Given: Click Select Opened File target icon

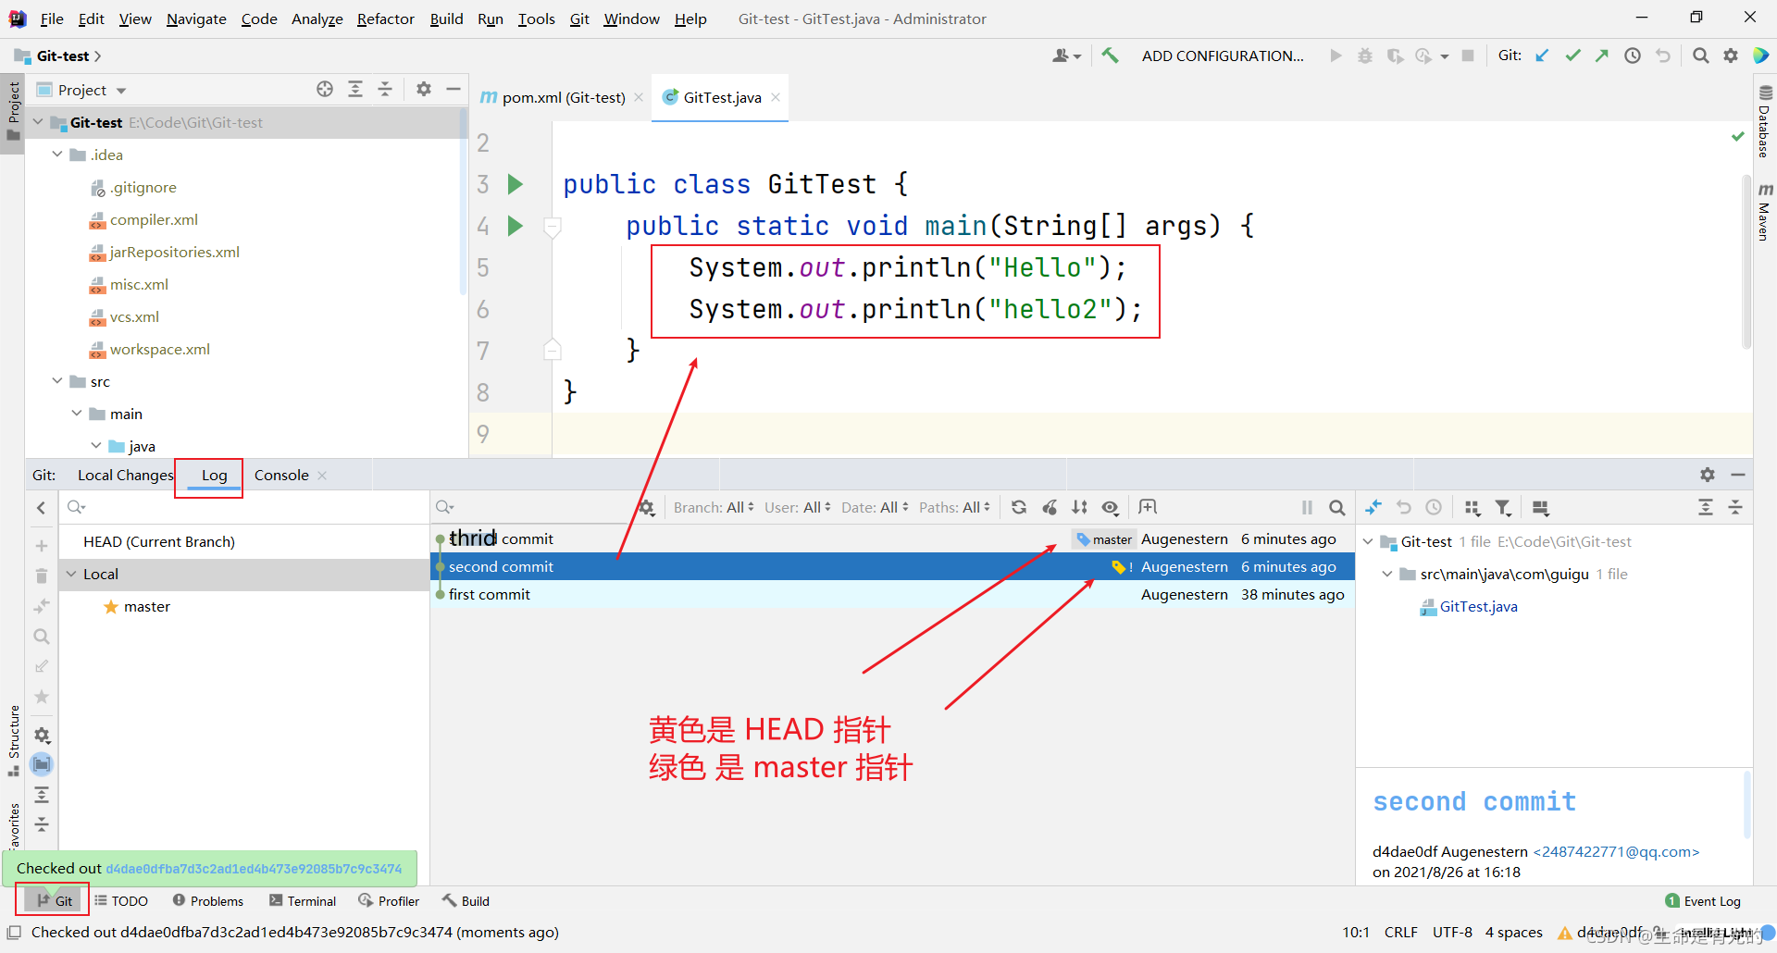Looking at the screenshot, I should coord(325,89).
